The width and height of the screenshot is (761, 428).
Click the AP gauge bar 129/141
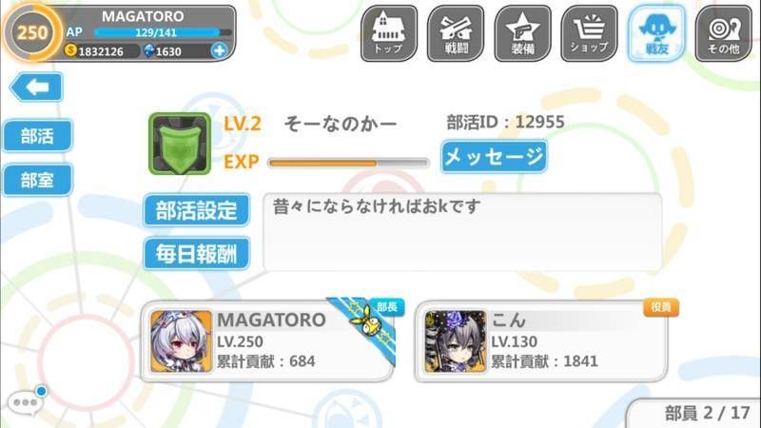pyautogui.click(x=163, y=32)
